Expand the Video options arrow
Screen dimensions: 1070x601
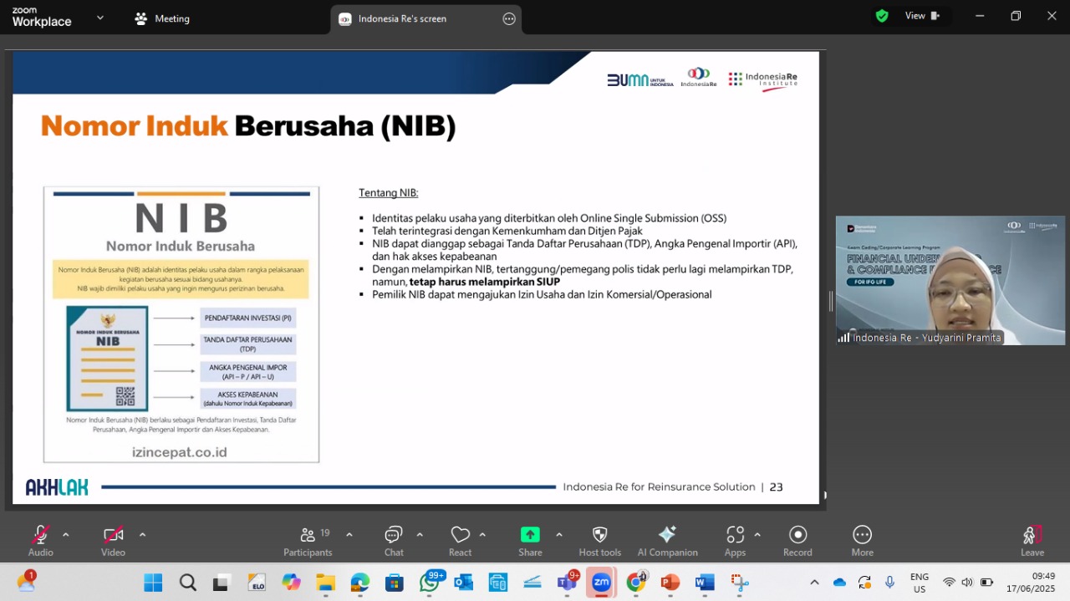pos(142,535)
